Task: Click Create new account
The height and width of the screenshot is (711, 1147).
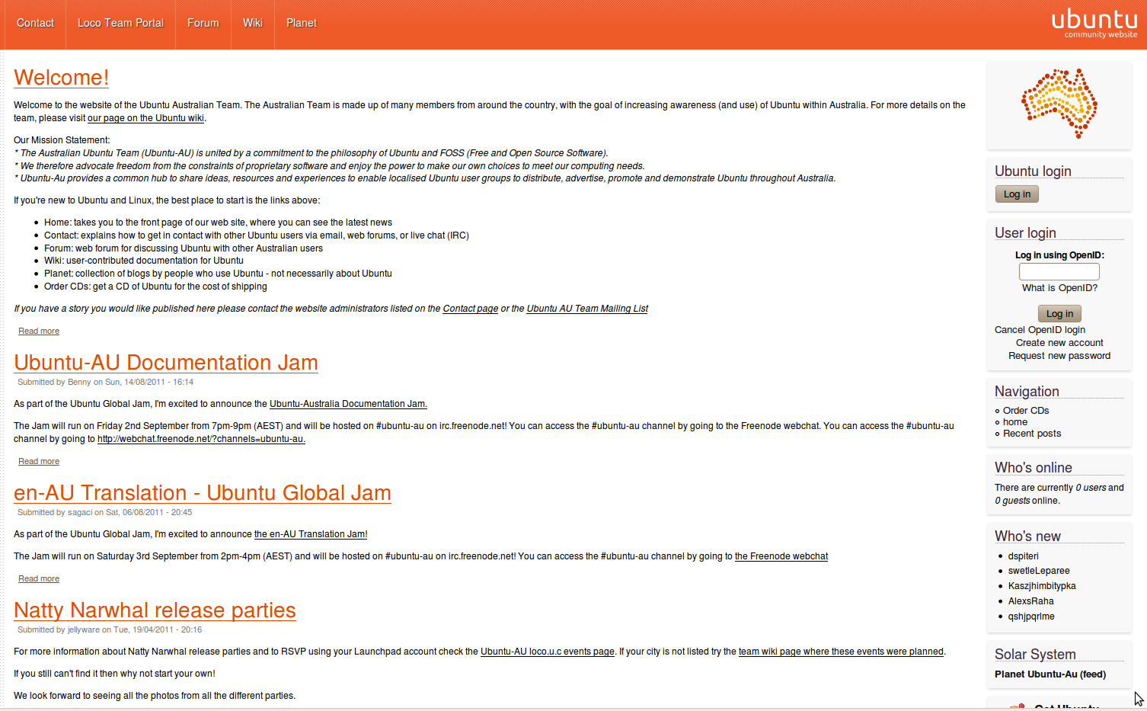Action: [x=1059, y=342]
